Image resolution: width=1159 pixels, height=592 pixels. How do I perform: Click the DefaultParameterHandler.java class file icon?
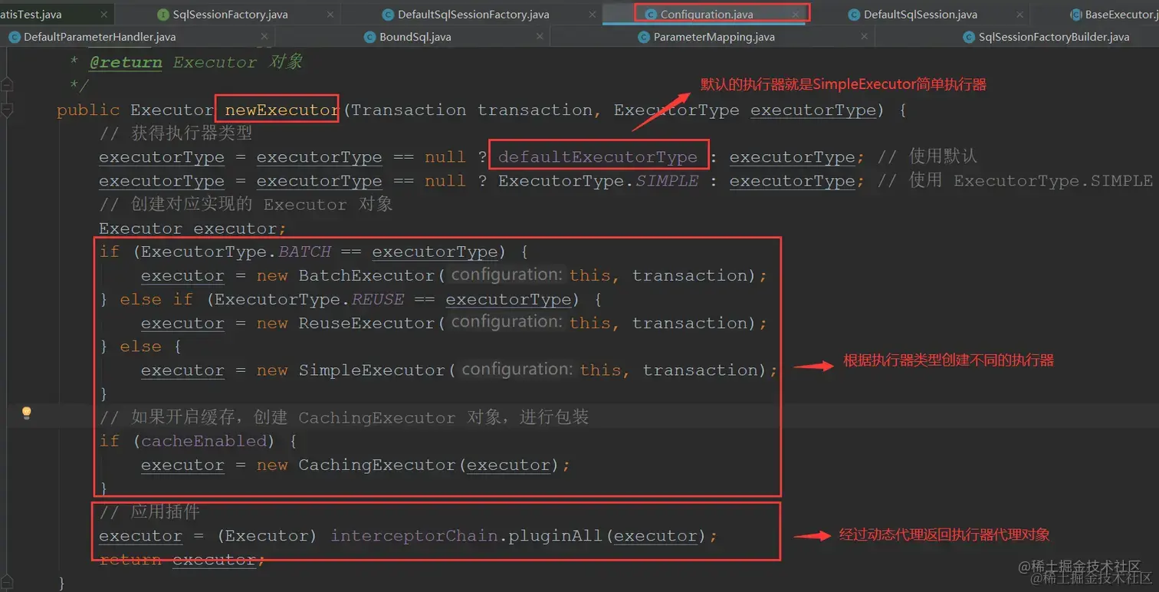(14, 37)
